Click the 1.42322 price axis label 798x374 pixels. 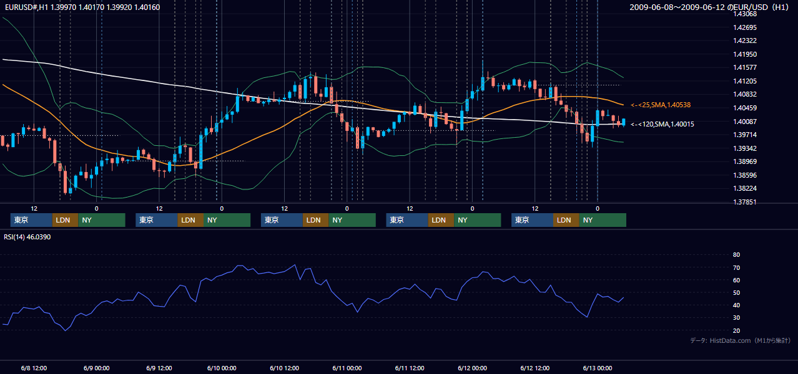click(x=745, y=41)
